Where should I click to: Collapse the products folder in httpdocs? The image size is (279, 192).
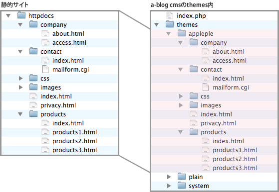click(20, 114)
